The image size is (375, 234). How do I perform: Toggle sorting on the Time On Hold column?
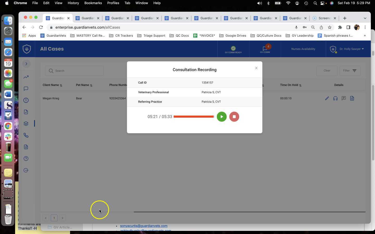coord(300,85)
